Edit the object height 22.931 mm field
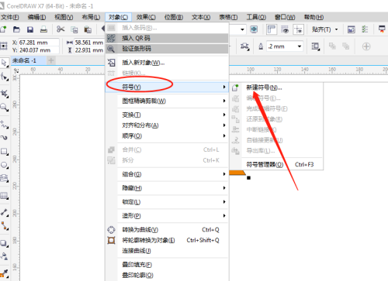Image resolution: width=388 pixels, height=281 pixels. pyautogui.click(x=89, y=50)
